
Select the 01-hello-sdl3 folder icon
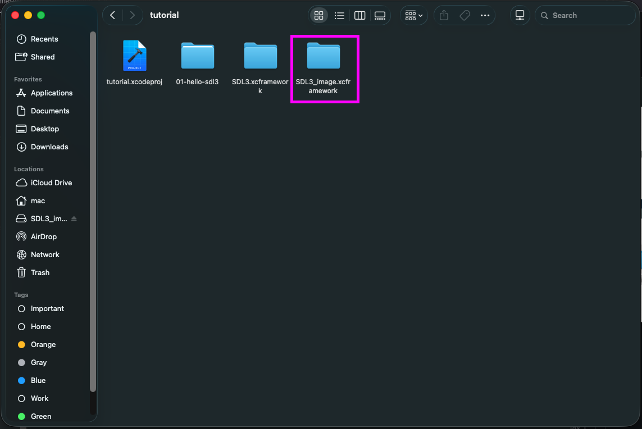click(x=197, y=56)
